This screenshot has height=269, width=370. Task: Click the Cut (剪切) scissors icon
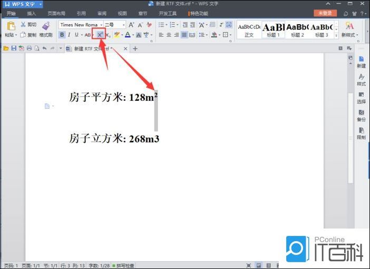(23, 24)
